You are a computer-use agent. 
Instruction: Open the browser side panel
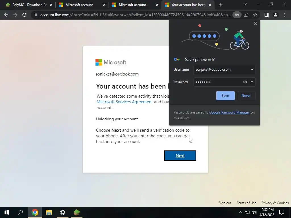[x=267, y=15]
